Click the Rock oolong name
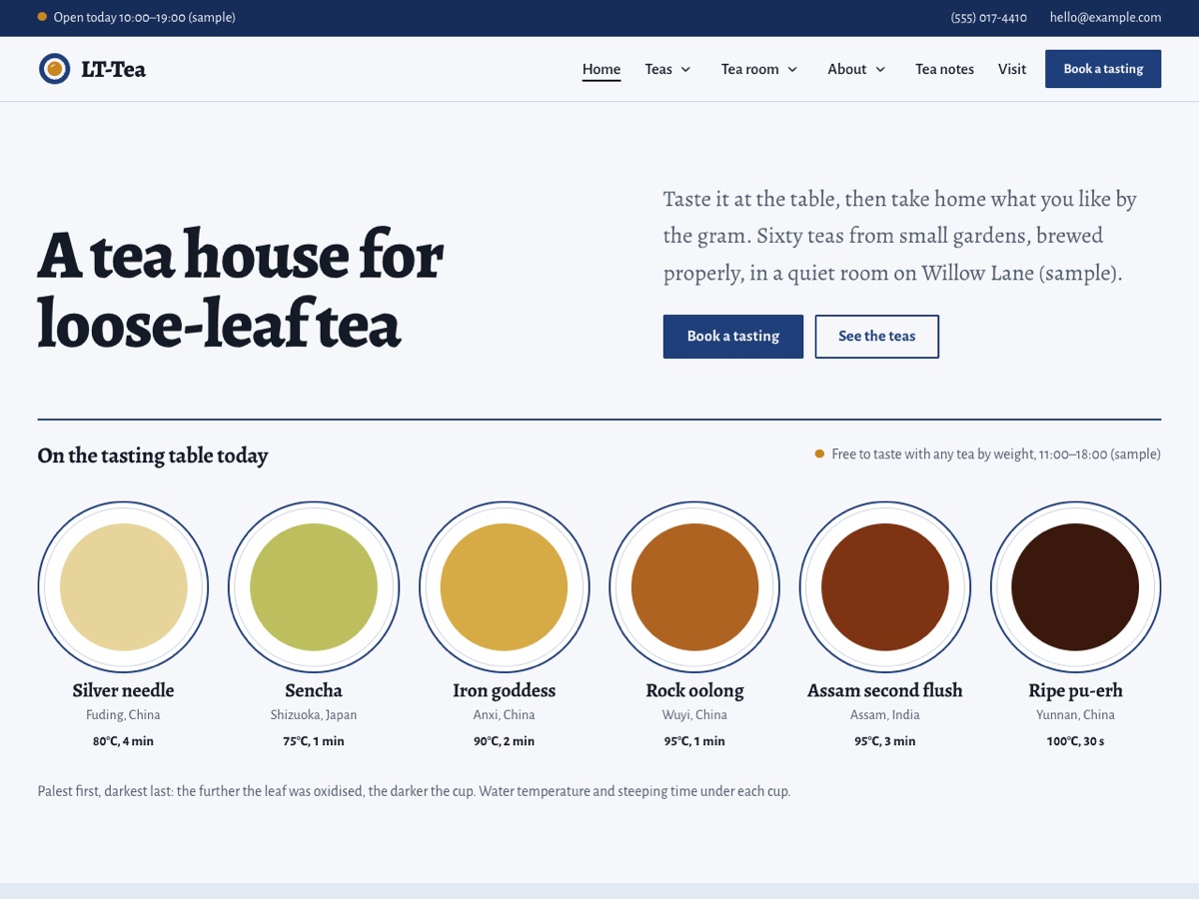 tap(694, 690)
